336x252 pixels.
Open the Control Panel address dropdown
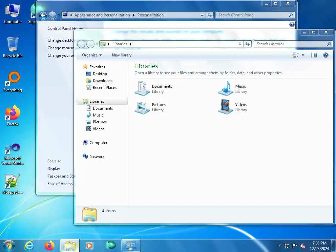[202, 15]
